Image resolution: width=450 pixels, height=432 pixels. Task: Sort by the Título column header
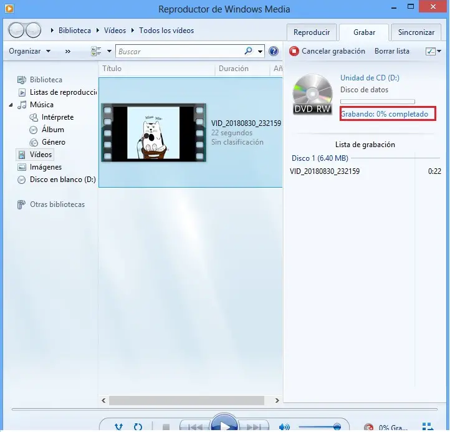coord(156,69)
